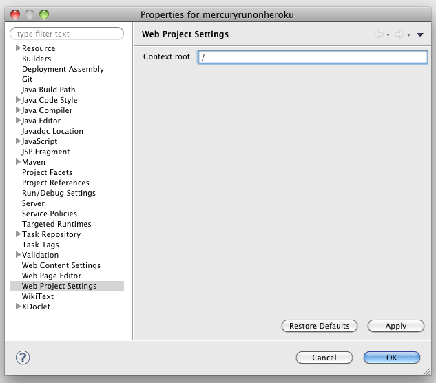Select JSP Fragment entry
The width and height of the screenshot is (436, 383).
46,152
